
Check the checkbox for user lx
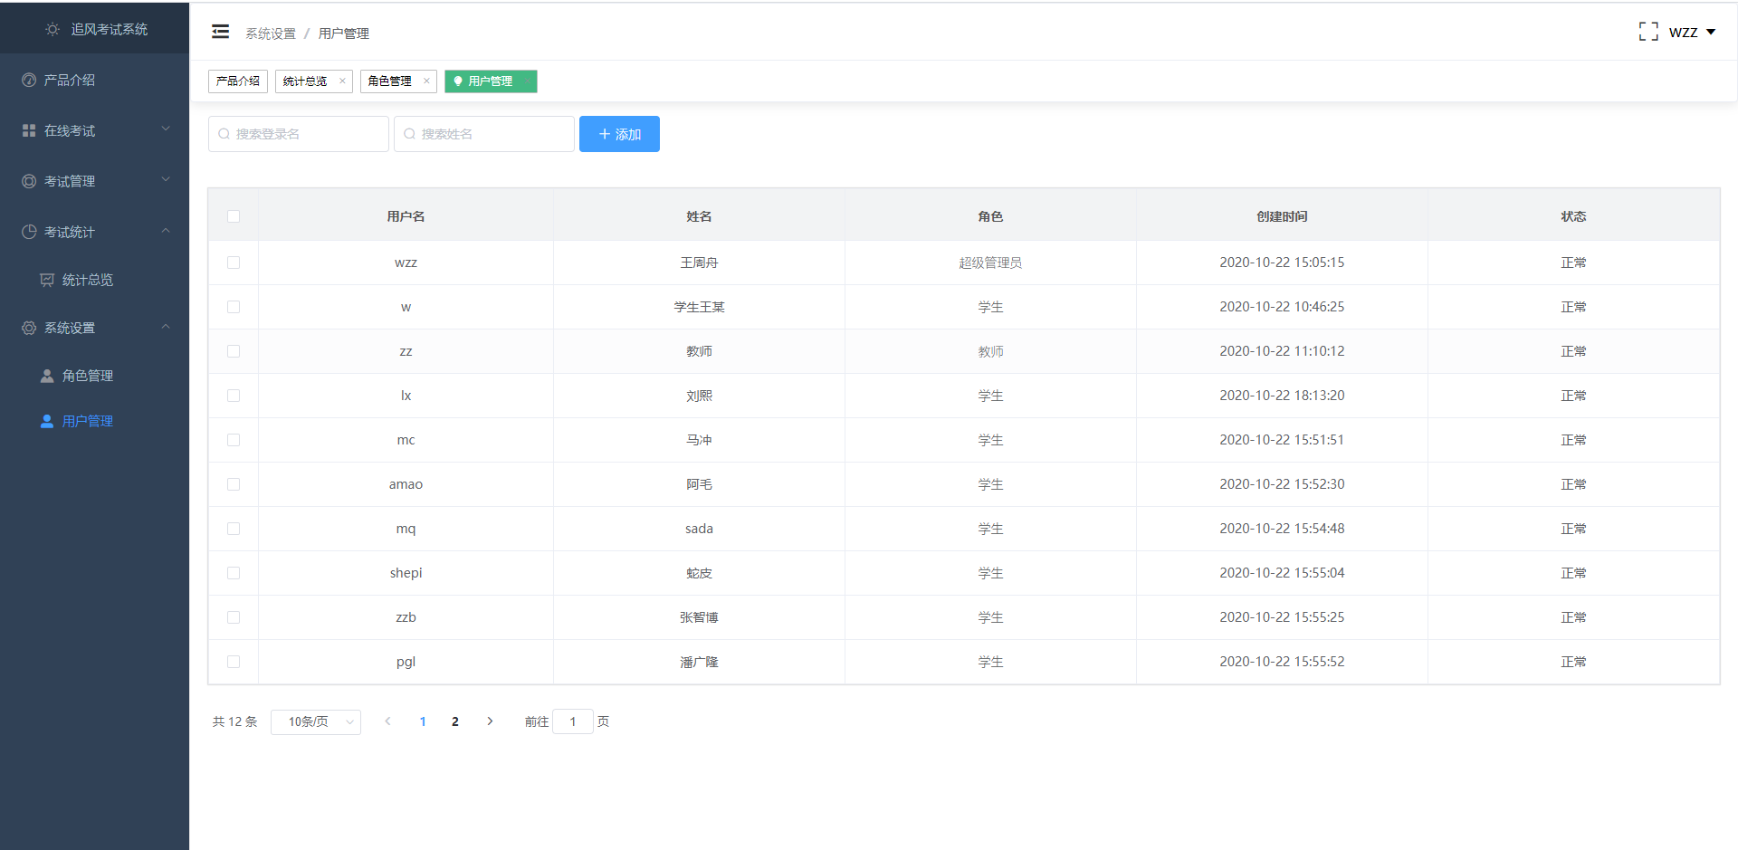click(x=234, y=396)
